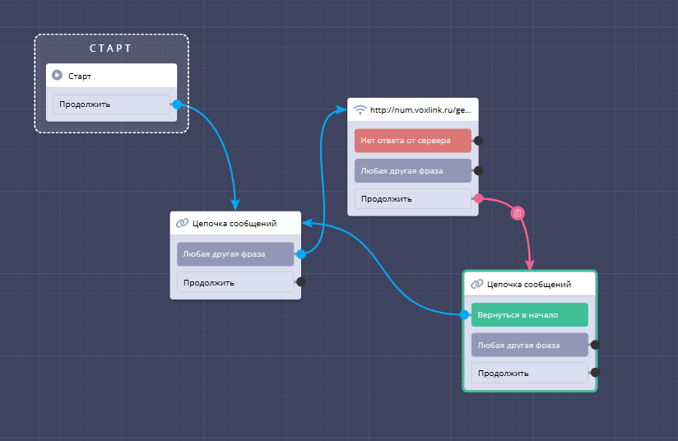The height and width of the screenshot is (441, 678).
Task: Click the chain-link icon in the unselected Цепочка сообщений node
Action: click(x=182, y=223)
